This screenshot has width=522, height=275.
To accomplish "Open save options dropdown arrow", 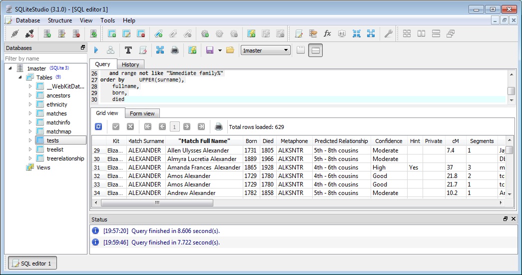I will point(220,50).
